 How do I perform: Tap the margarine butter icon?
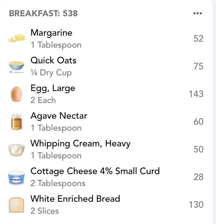(17, 38)
